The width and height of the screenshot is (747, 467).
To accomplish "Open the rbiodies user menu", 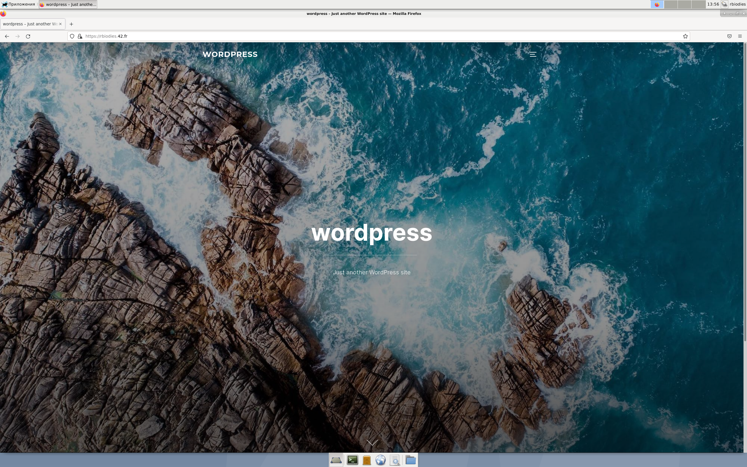I will [x=738, y=4].
